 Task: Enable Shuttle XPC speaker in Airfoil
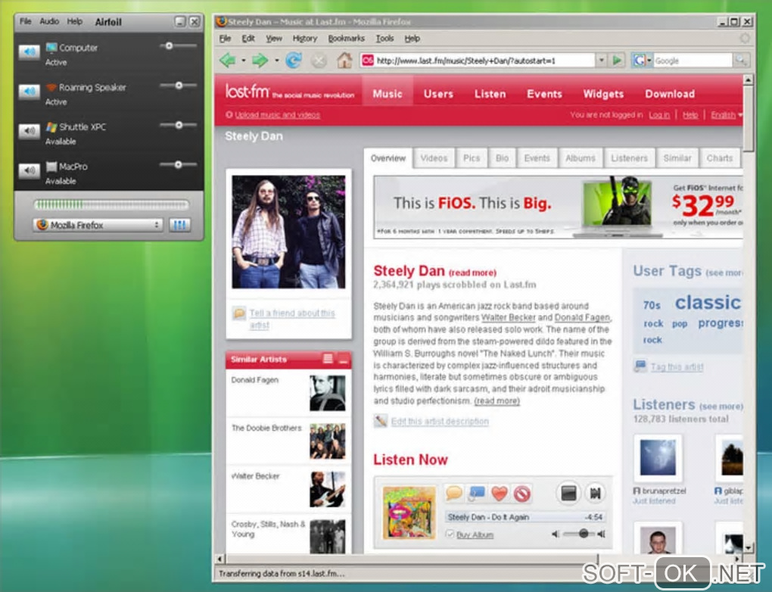pos(29,131)
